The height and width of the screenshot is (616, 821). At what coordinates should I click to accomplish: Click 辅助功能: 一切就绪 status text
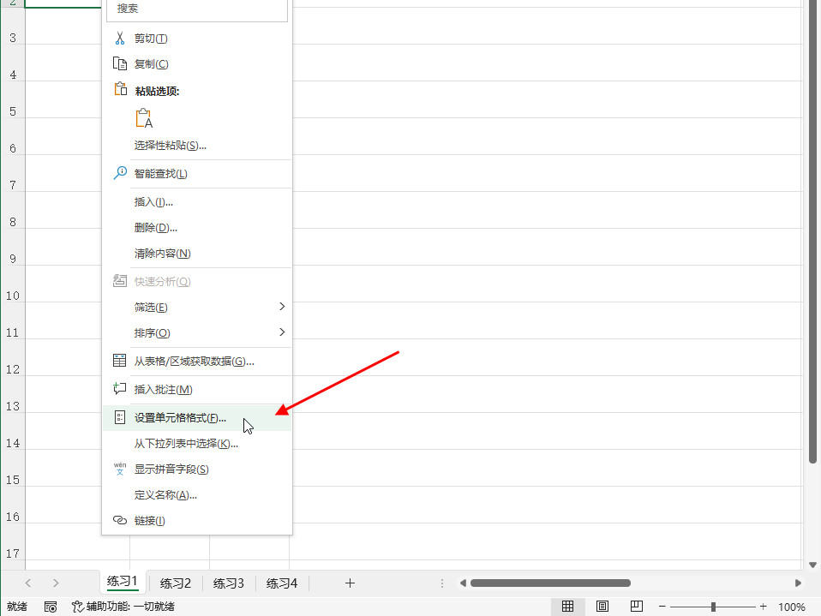(130, 607)
